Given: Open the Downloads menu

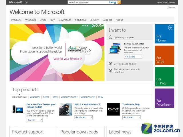Looking at the screenshot, I should (65, 20).
